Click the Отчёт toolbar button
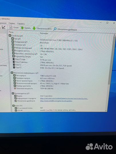This screenshot has height=154, width=116. (x=14, y=27)
